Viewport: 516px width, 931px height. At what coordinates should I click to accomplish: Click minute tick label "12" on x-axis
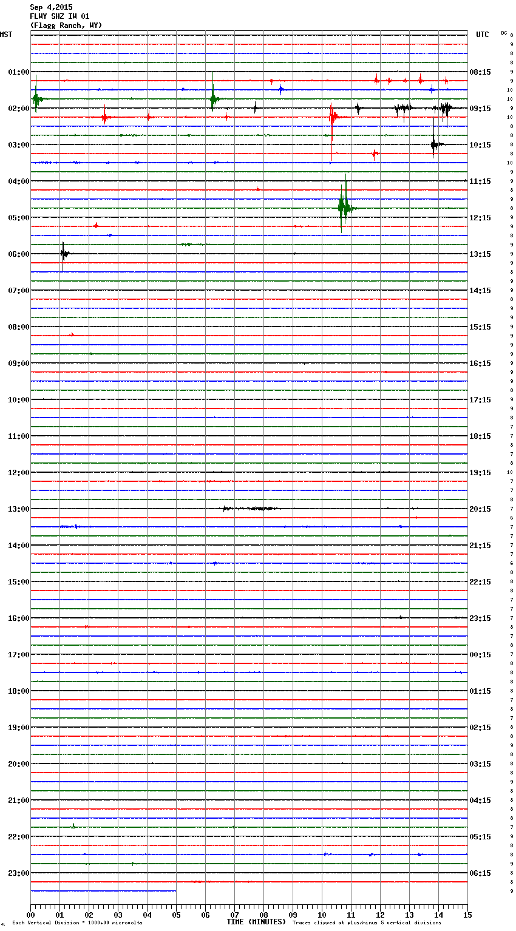tap(380, 915)
